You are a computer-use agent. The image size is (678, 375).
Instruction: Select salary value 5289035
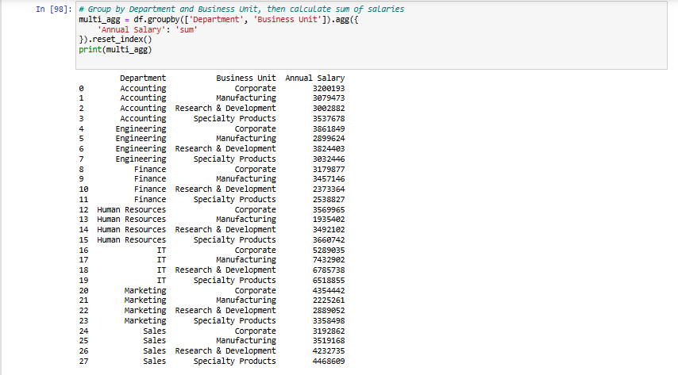329,251
